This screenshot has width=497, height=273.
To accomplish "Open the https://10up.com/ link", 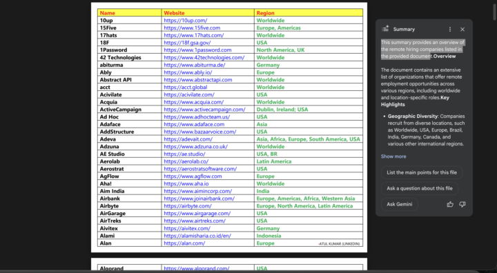I will 186,21.
